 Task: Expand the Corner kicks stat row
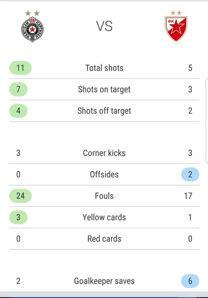pos(104,153)
